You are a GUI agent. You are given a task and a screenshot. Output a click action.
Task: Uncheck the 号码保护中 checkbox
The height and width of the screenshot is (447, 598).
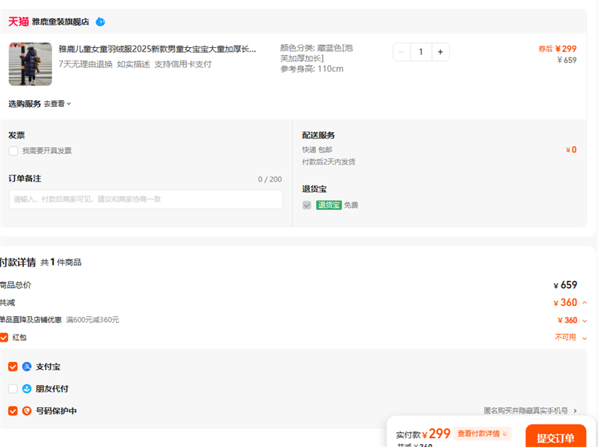click(x=13, y=411)
